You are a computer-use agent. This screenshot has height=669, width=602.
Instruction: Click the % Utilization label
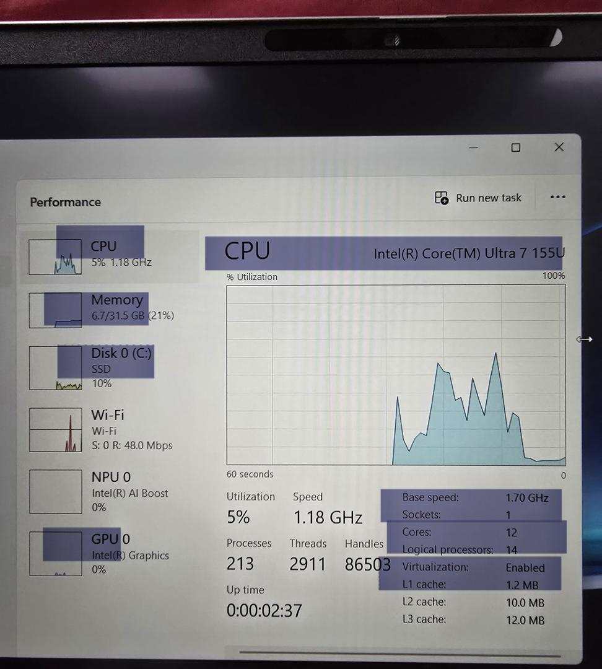(x=252, y=277)
